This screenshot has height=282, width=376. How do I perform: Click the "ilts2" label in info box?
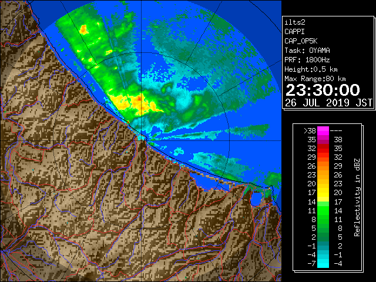pyautogui.click(x=295, y=22)
